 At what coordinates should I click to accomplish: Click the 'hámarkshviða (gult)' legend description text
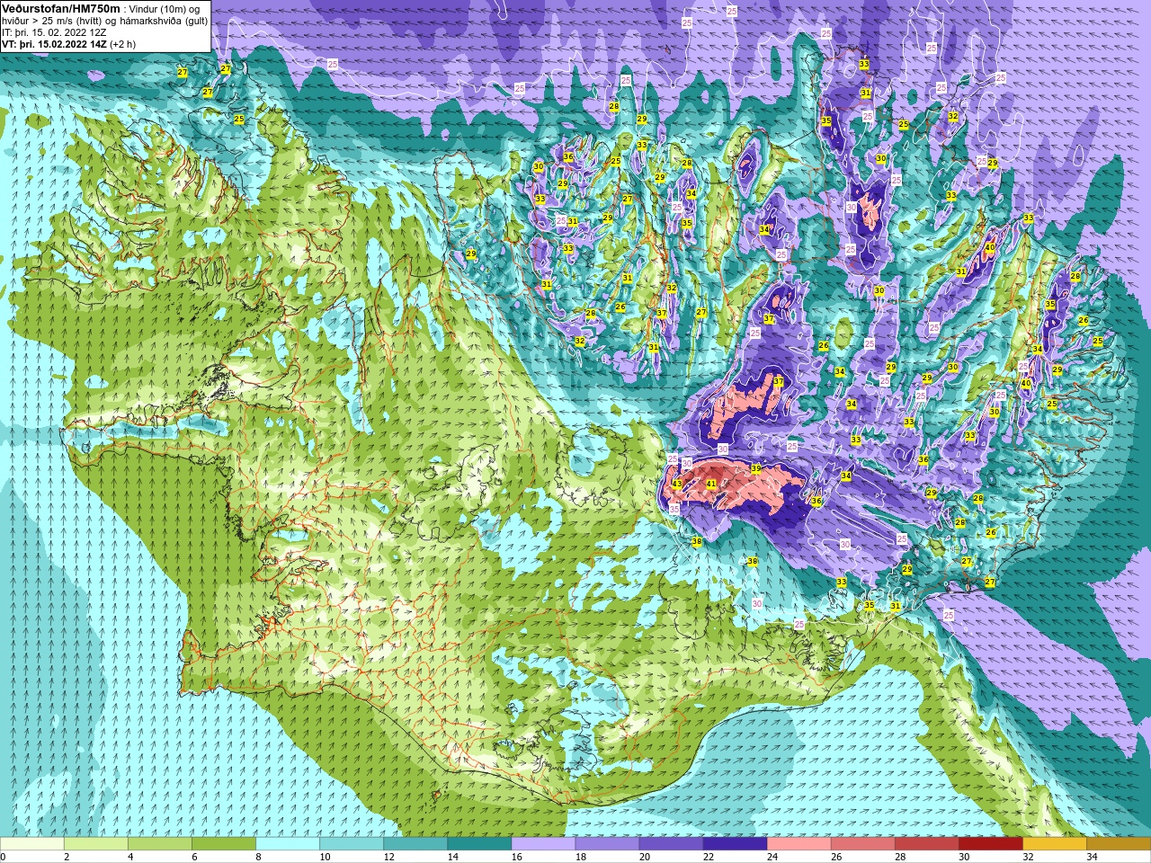[x=165, y=21]
